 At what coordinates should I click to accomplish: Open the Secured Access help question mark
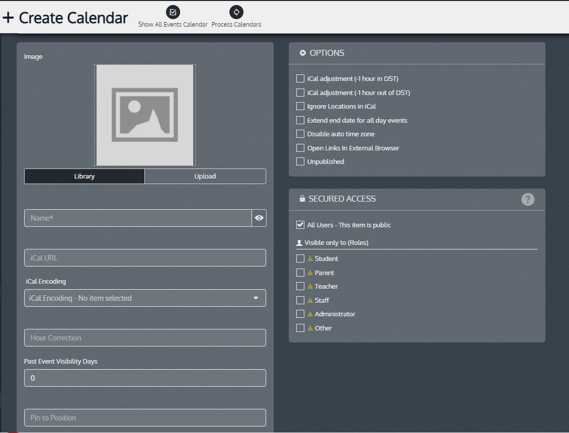[x=527, y=199]
